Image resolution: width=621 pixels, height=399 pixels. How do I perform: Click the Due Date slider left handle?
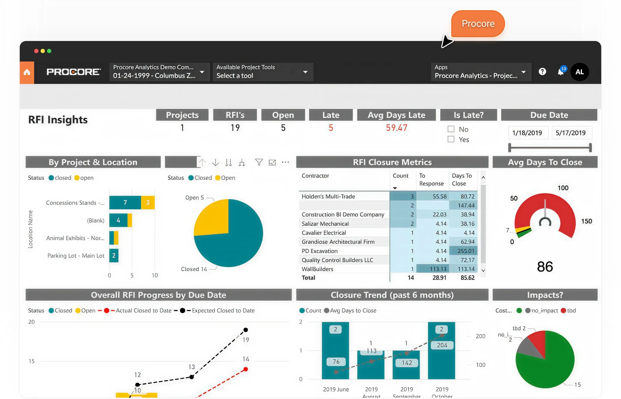pos(509,148)
